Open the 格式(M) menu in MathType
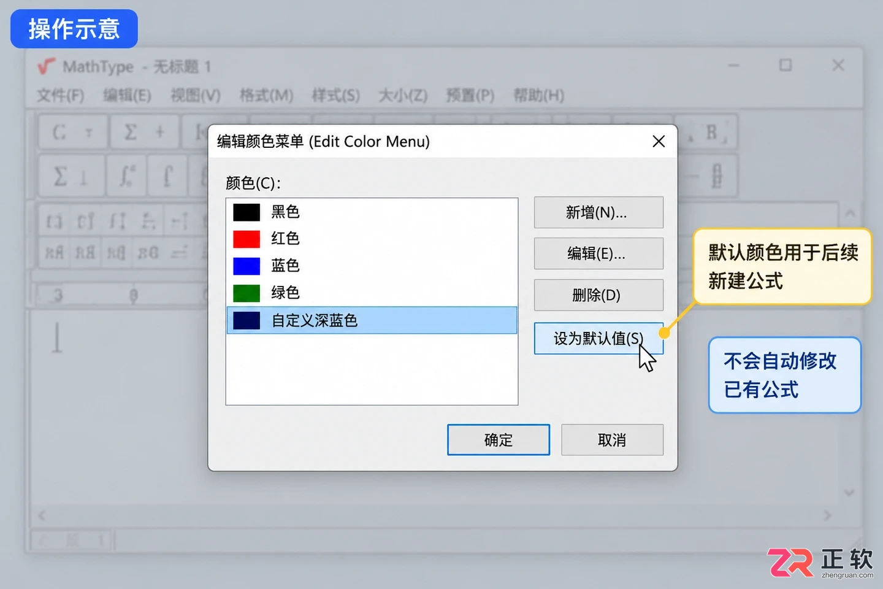The height and width of the screenshot is (589, 883). (x=266, y=95)
